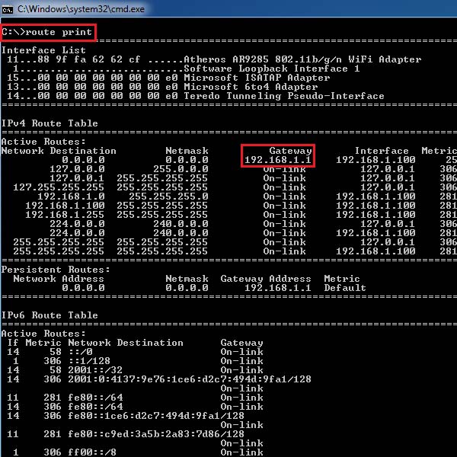
Task: Select fe80::1ce6:d2c7:494d:9fa1/128 destination
Action: point(156,416)
